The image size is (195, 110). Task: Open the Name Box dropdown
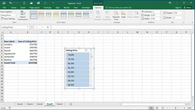point(28,27)
